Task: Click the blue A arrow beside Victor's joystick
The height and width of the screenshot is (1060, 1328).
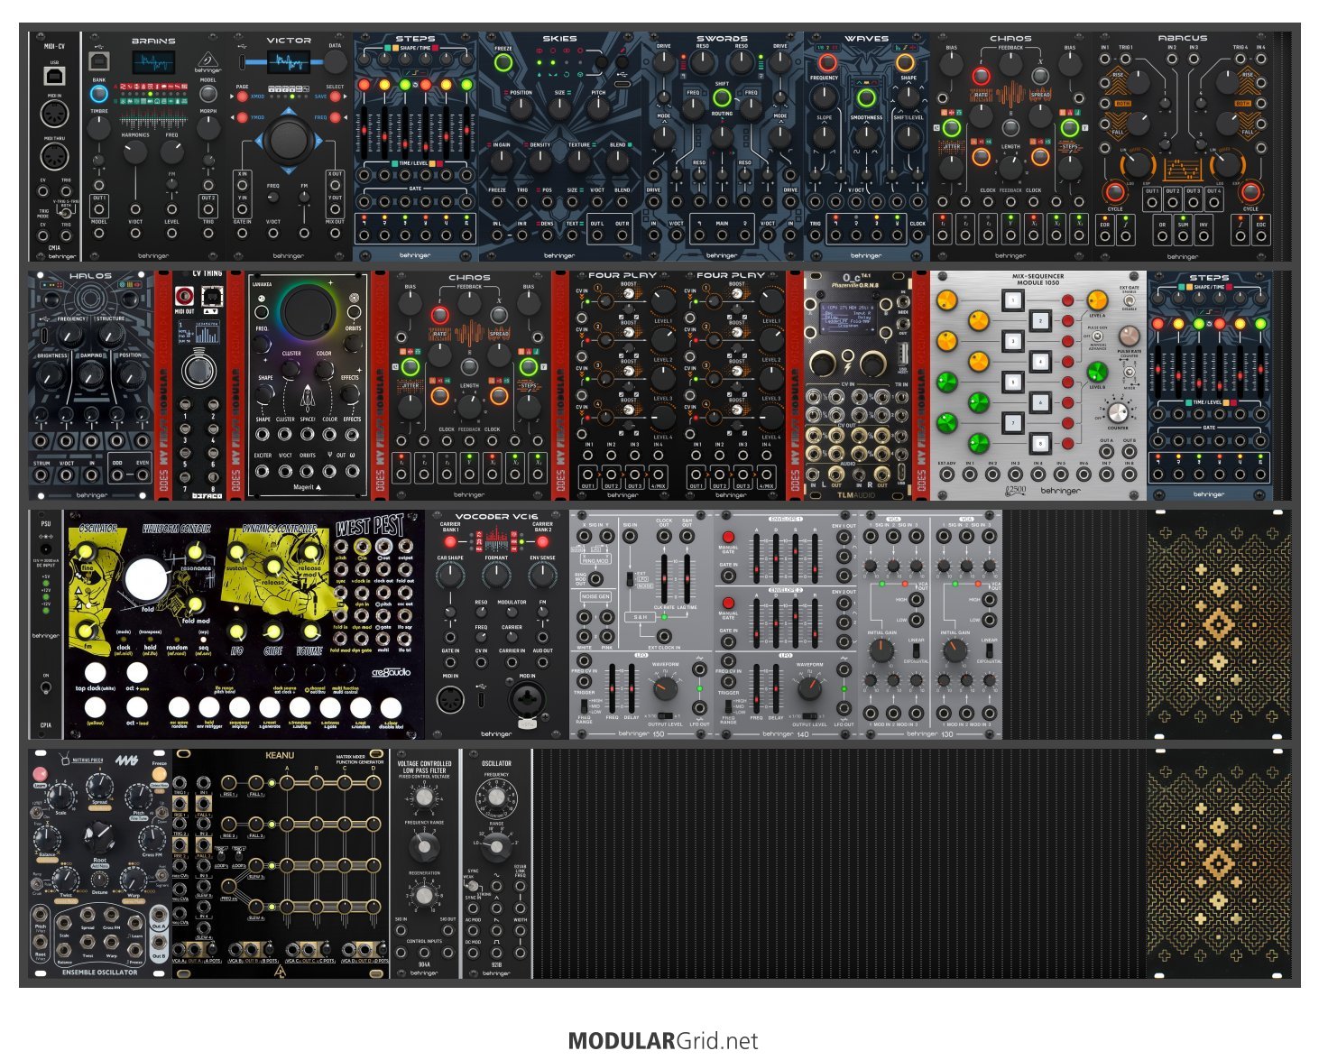Action: (x=259, y=140)
